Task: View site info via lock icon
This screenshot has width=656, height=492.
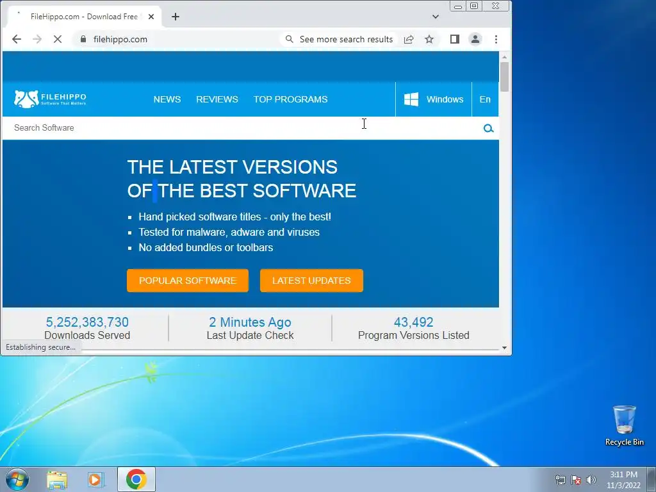Action: (83, 39)
